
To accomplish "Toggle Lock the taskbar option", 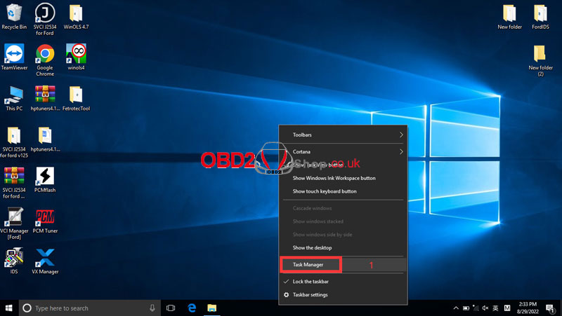I will 311,282.
